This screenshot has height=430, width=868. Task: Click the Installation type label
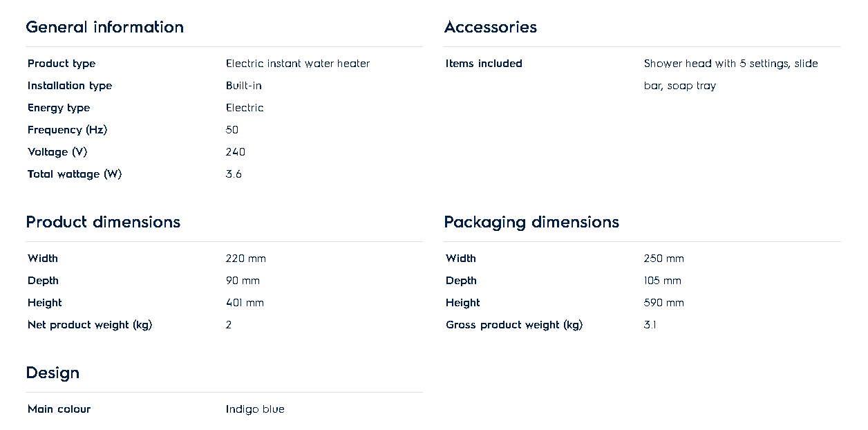coord(70,86)
